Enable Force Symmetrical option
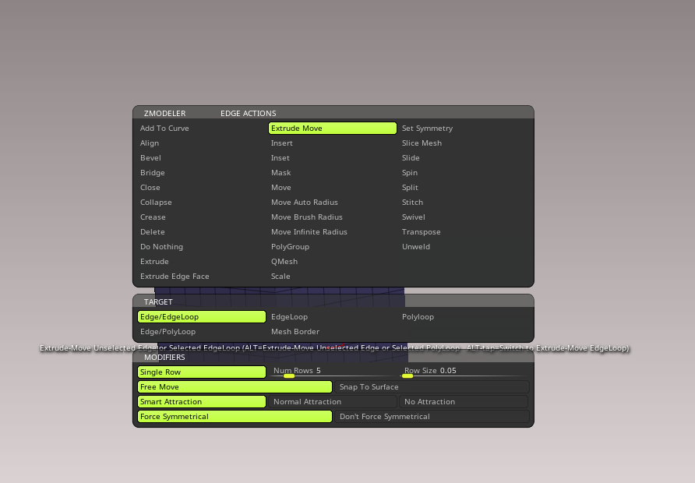695x483 pixels. (x=235, y=417)
